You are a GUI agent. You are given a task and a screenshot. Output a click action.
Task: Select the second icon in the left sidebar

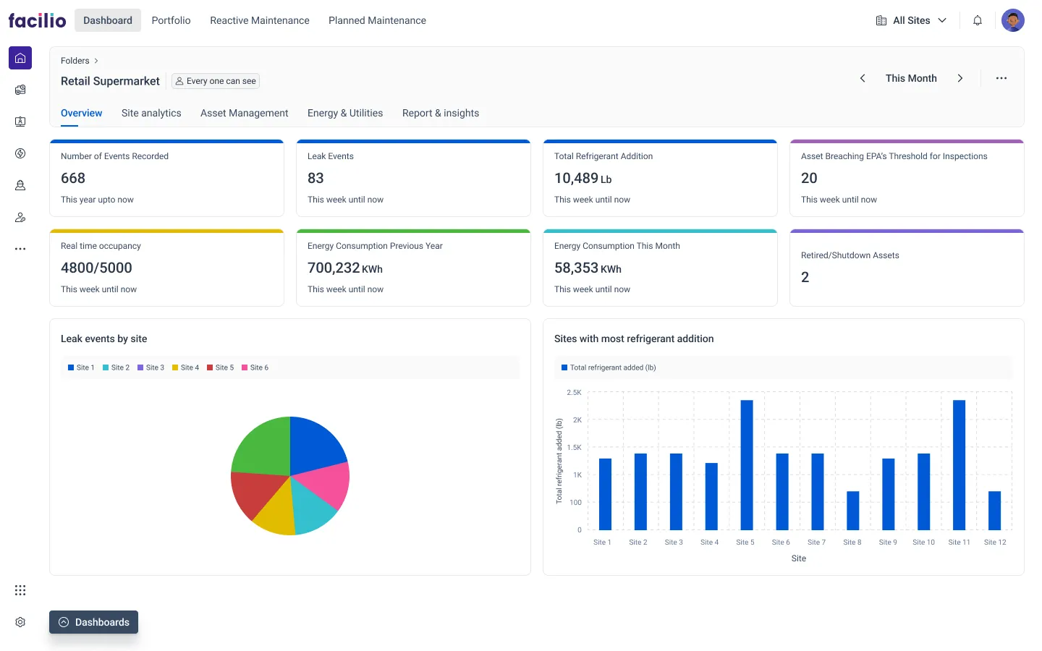click(20, 90)
